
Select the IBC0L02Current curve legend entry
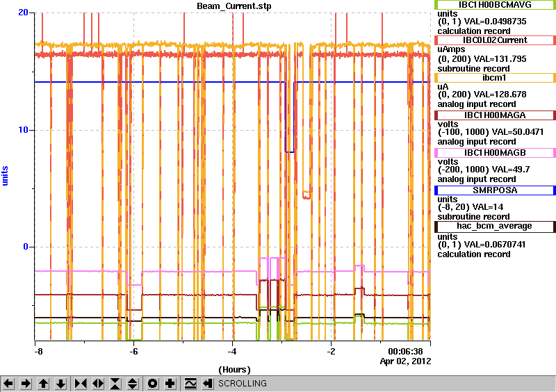pos(495,40)
